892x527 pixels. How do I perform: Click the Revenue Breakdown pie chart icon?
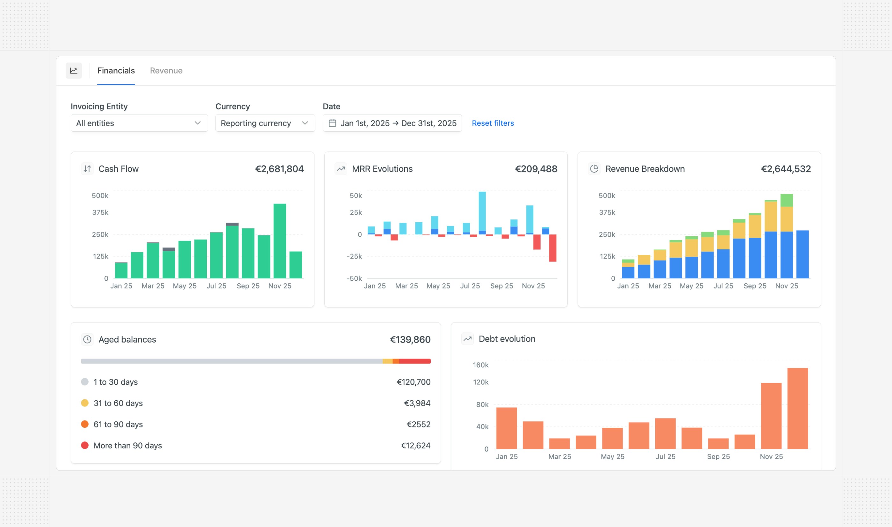(594, 169)
